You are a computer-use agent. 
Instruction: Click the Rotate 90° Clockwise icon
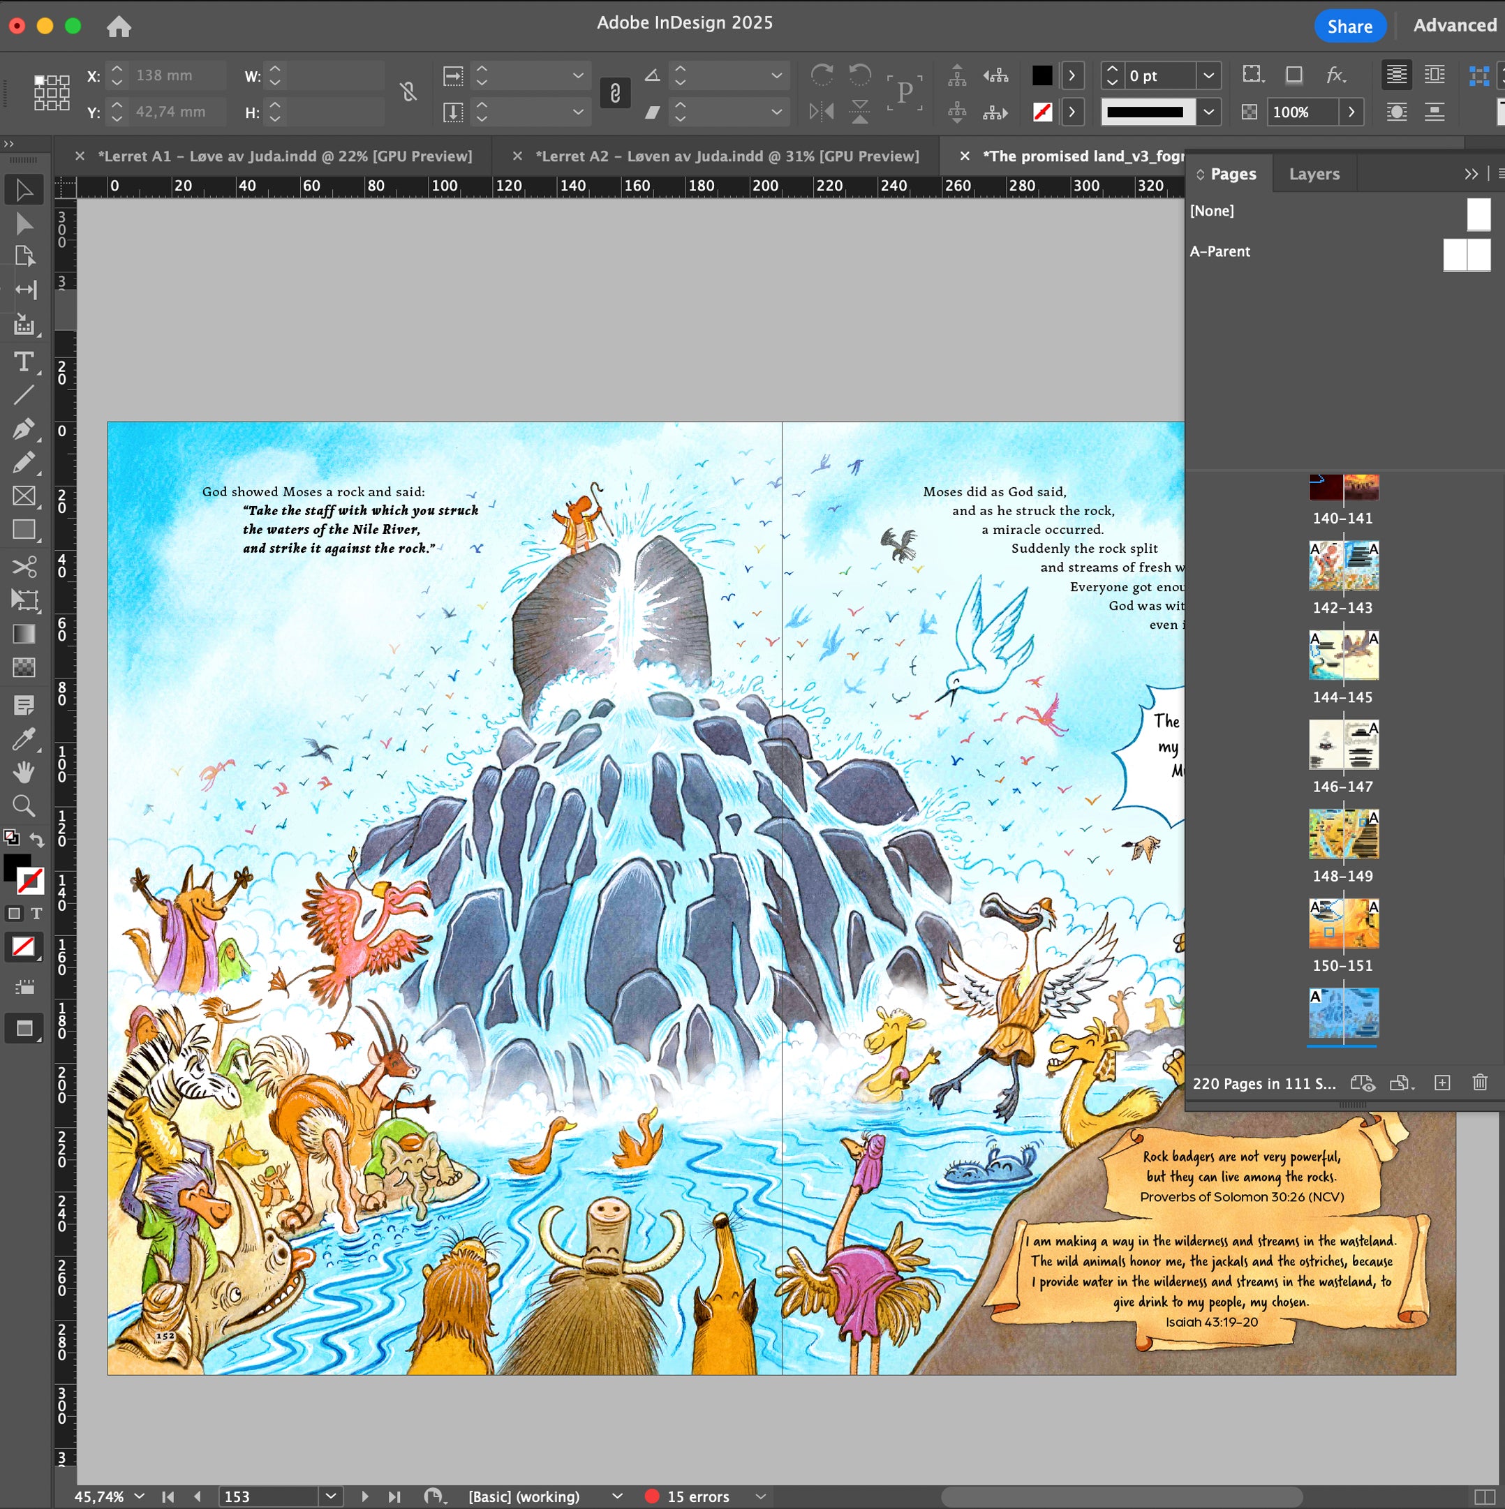pyautogui.click(x=822, y=75)
